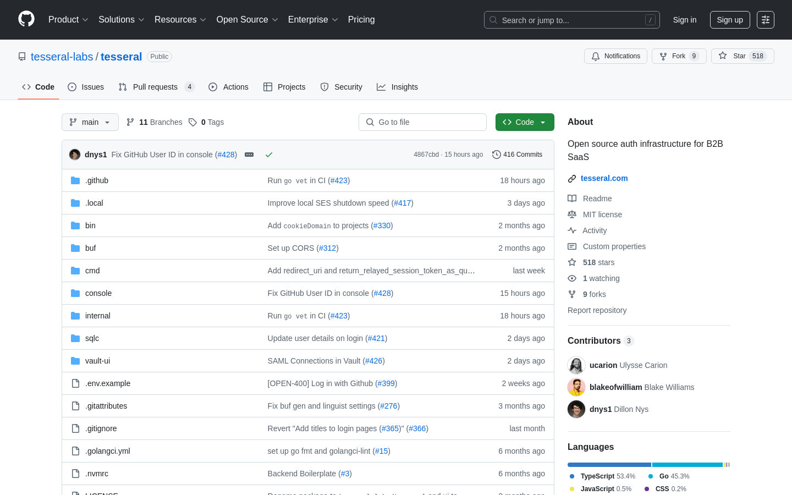Image resolution: width=792 pixels, height=495 pixels.
Task: Click the Notifications bell button
Action: [x=615, y=56]
